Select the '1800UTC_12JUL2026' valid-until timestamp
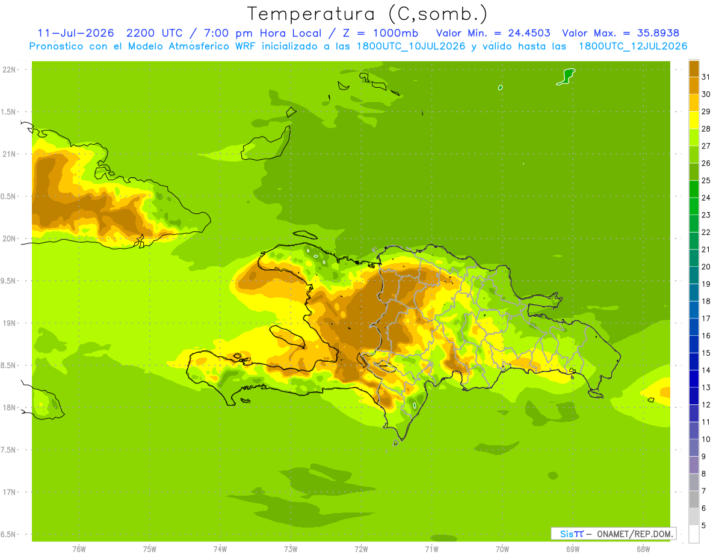Image resolution: width=722 pixels, height=557 pixels. [633, 46]
